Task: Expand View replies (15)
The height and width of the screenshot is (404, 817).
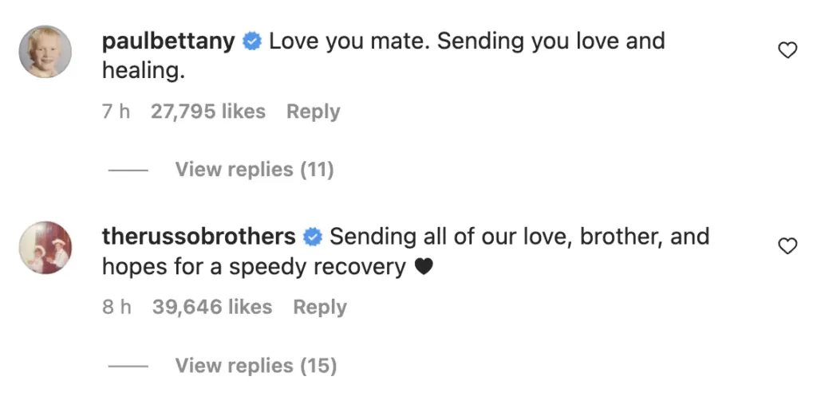Action: (256, 366)
